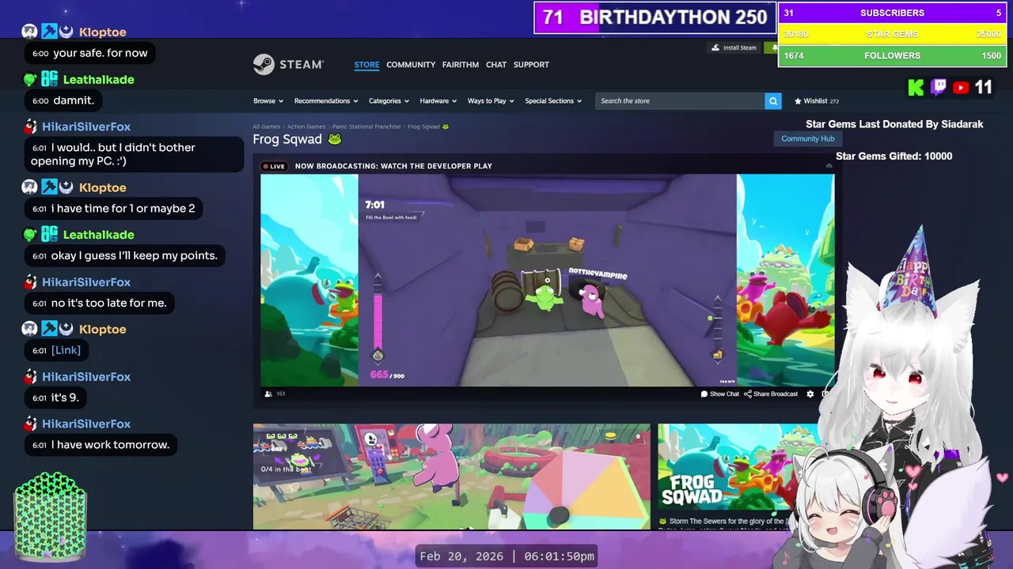Open the Action Games breadcrumb
This screenshot has width=1013, height=569.
pyautogui.click(x=306, y=126)
